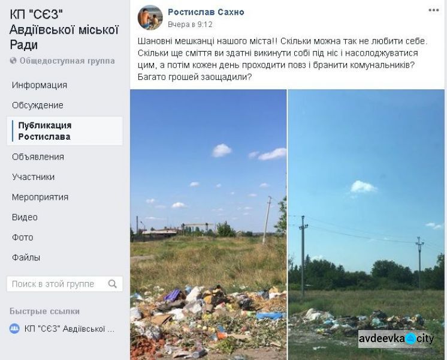Go to the Объявления section
Viewport: 447px width, 360px height.
38,157
